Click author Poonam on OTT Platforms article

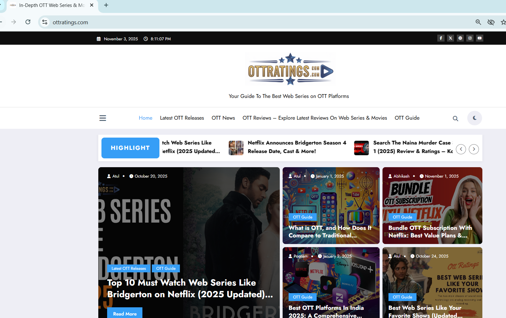pos(298,256)
